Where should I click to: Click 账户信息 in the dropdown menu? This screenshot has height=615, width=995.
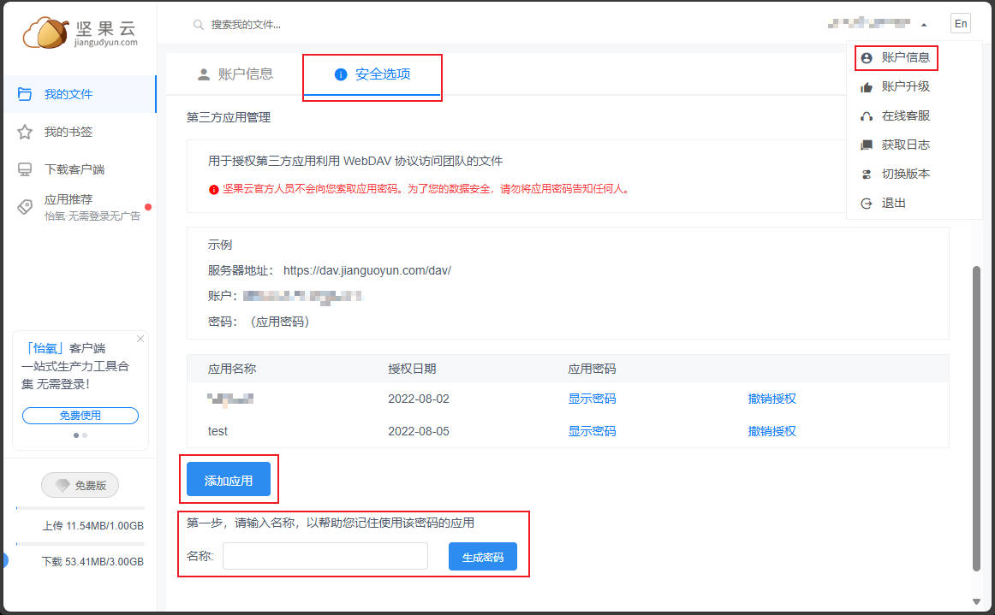[905, 57]
